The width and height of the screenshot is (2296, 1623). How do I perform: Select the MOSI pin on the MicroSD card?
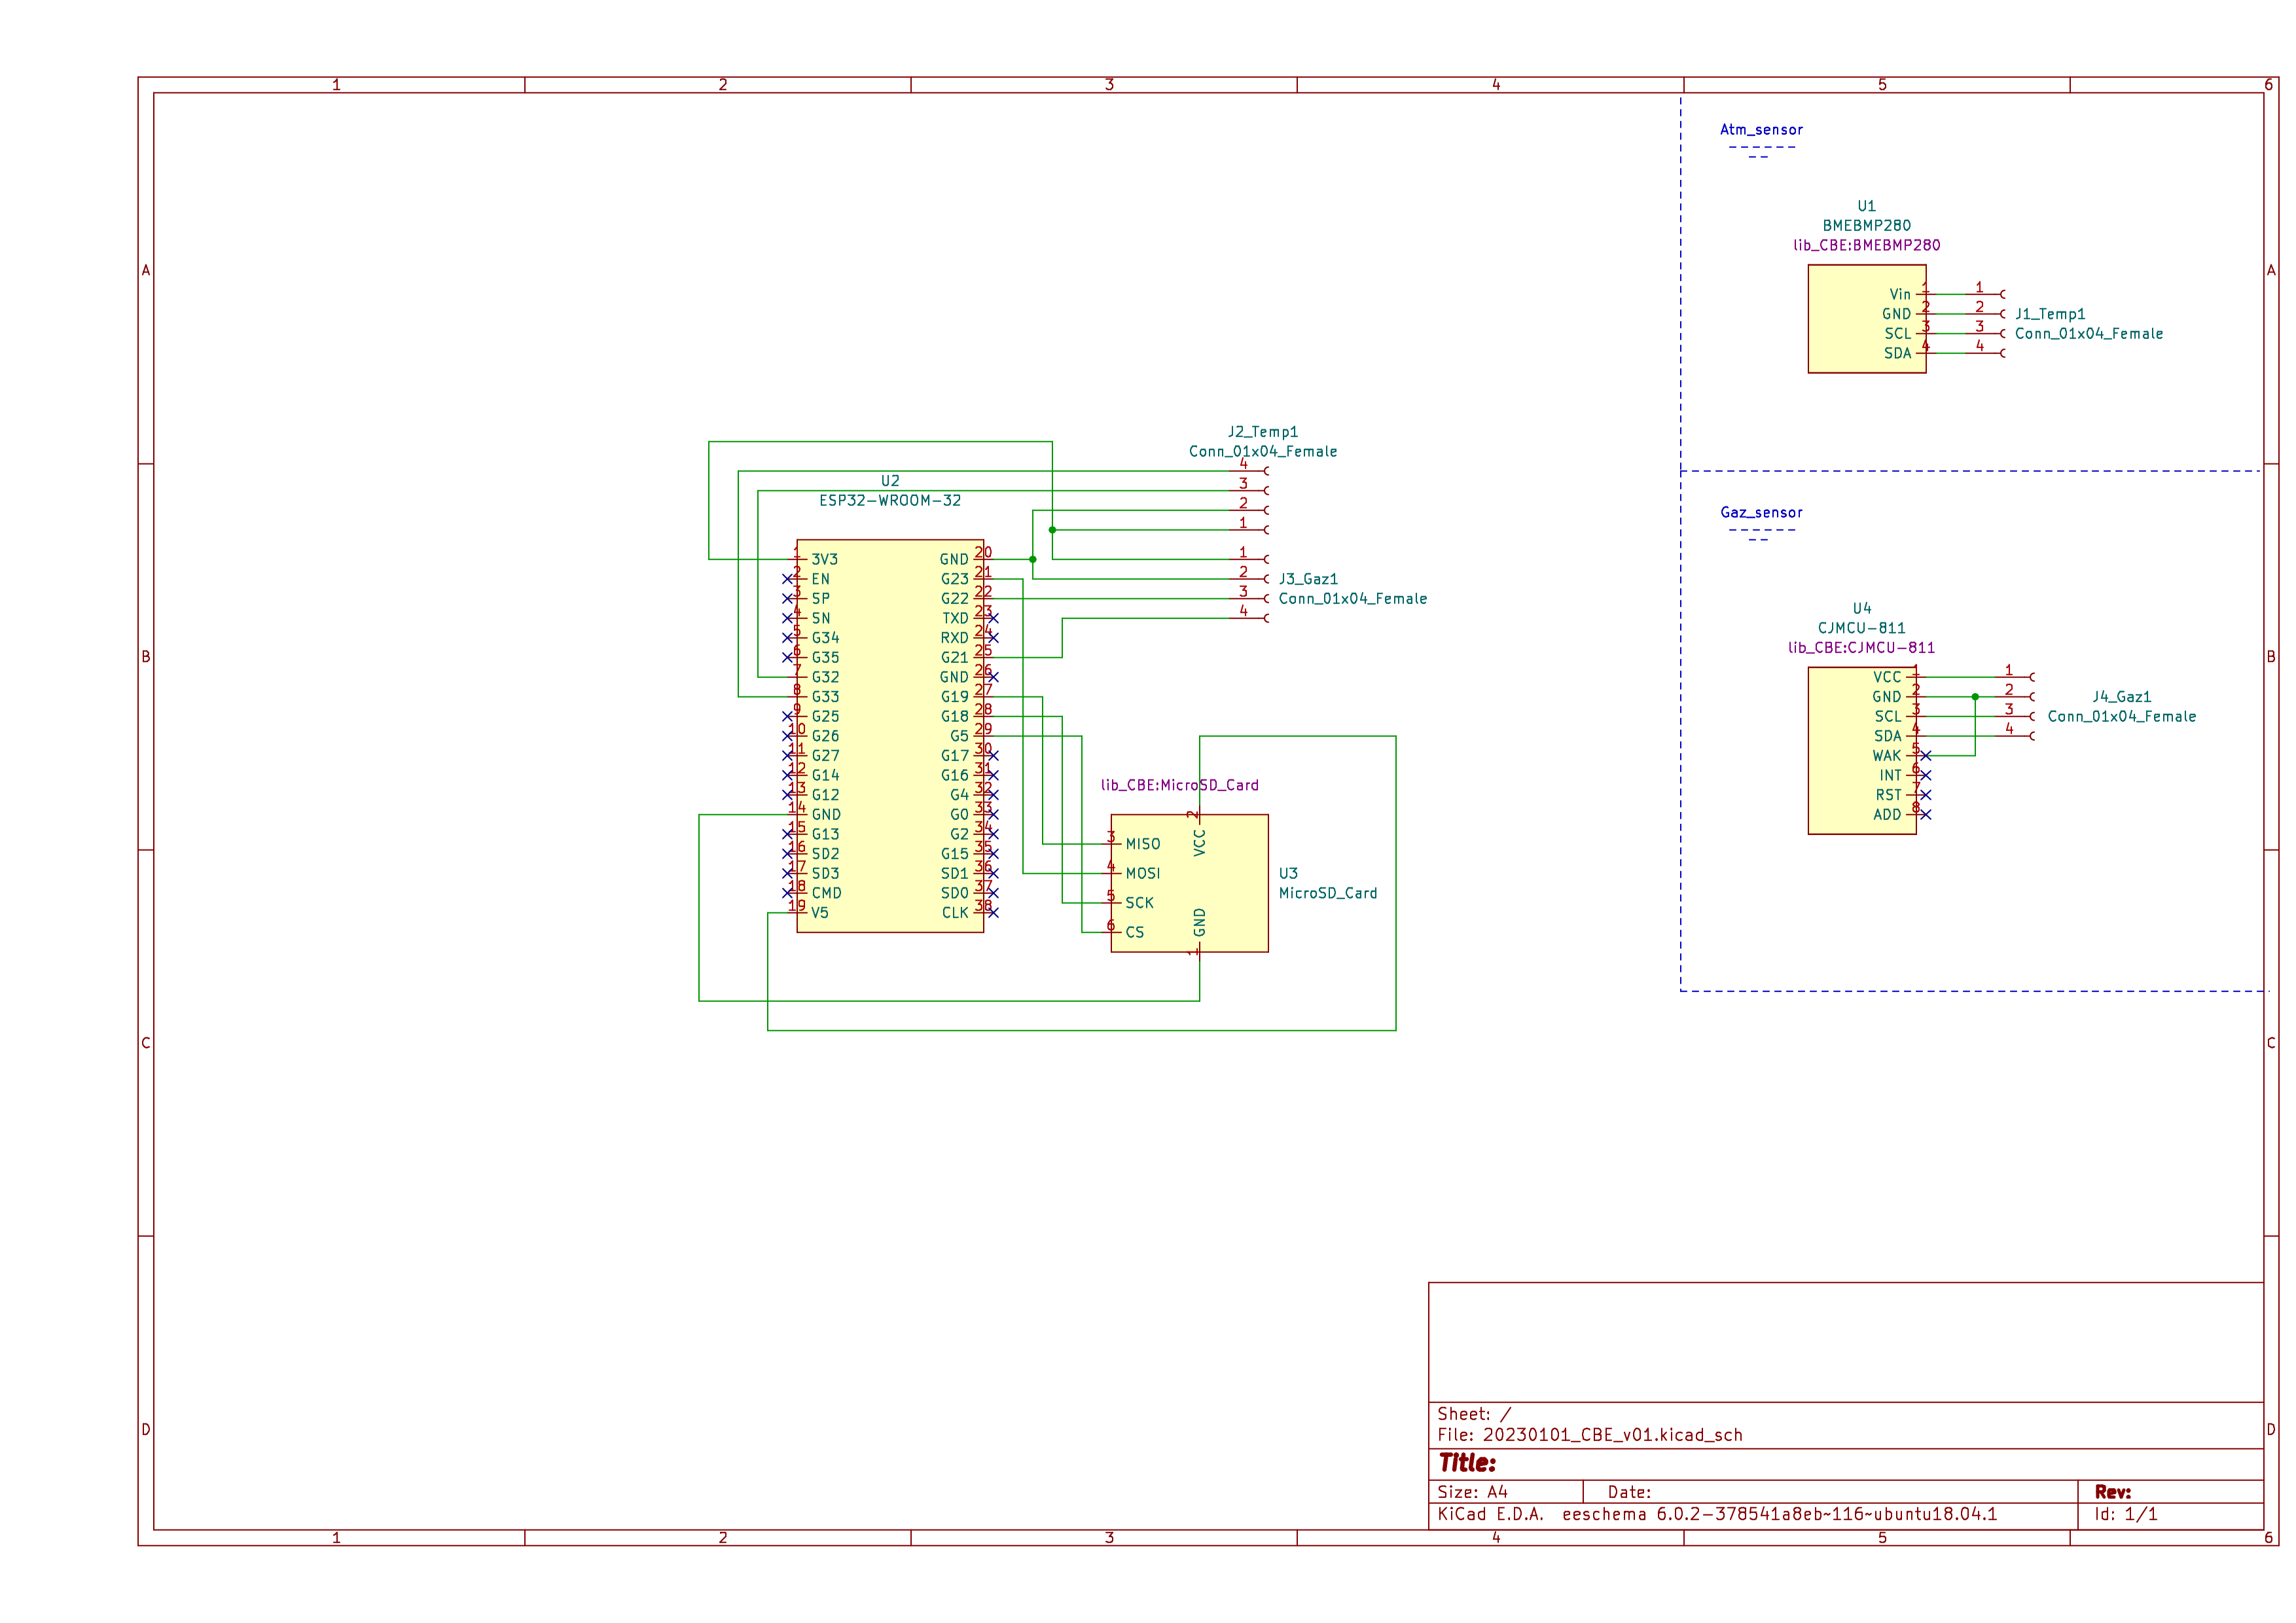(x=1143, y=874)
